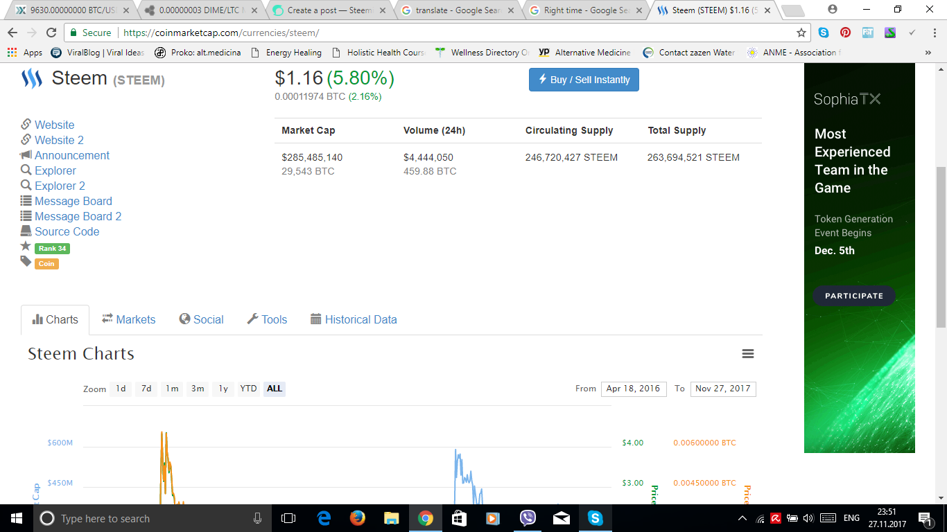947x532 pixels.
Task: Open the Microsoft Store taskbar icon
Action: pyautogui.click(x=459, y=518)
